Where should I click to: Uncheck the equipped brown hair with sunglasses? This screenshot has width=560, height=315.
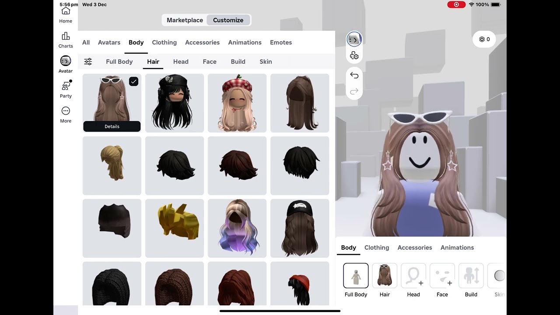134,81
